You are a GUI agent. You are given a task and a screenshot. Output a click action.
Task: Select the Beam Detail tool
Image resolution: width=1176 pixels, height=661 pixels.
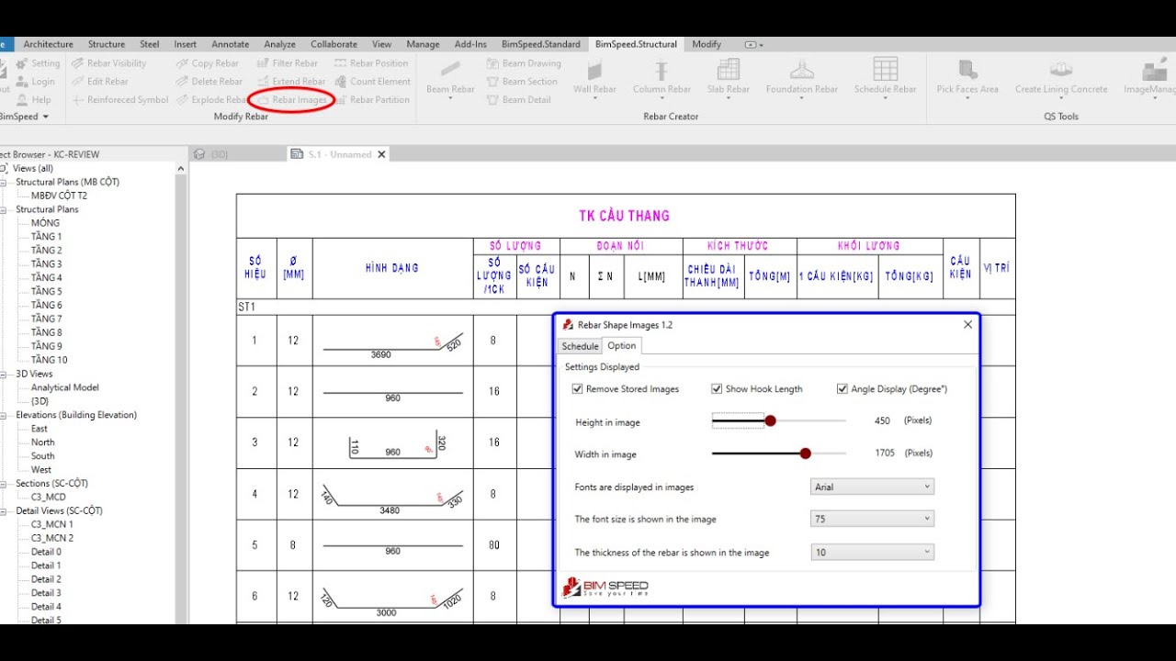tap(518, 99)
